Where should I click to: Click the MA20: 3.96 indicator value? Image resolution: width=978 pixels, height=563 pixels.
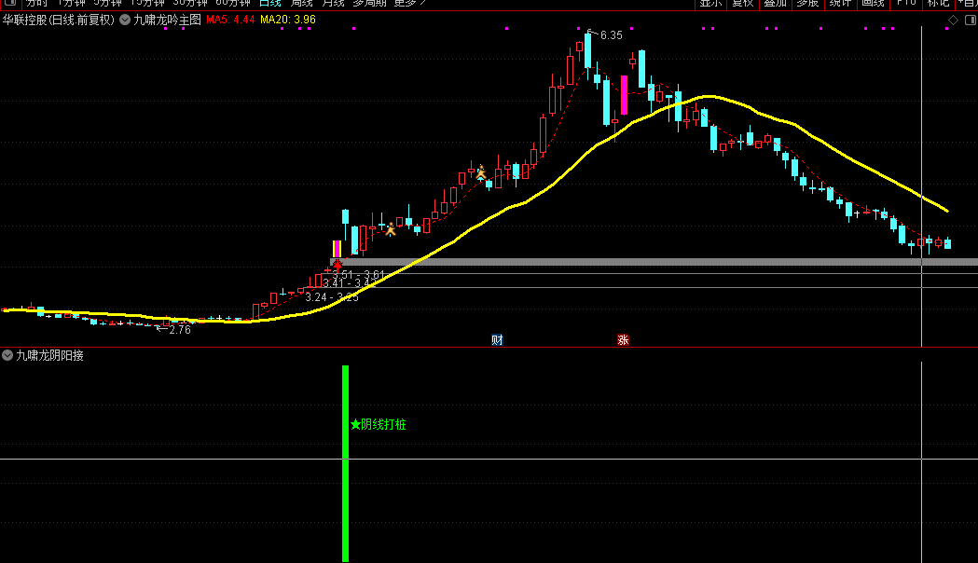pyautogui.click(x=287, y=20)
